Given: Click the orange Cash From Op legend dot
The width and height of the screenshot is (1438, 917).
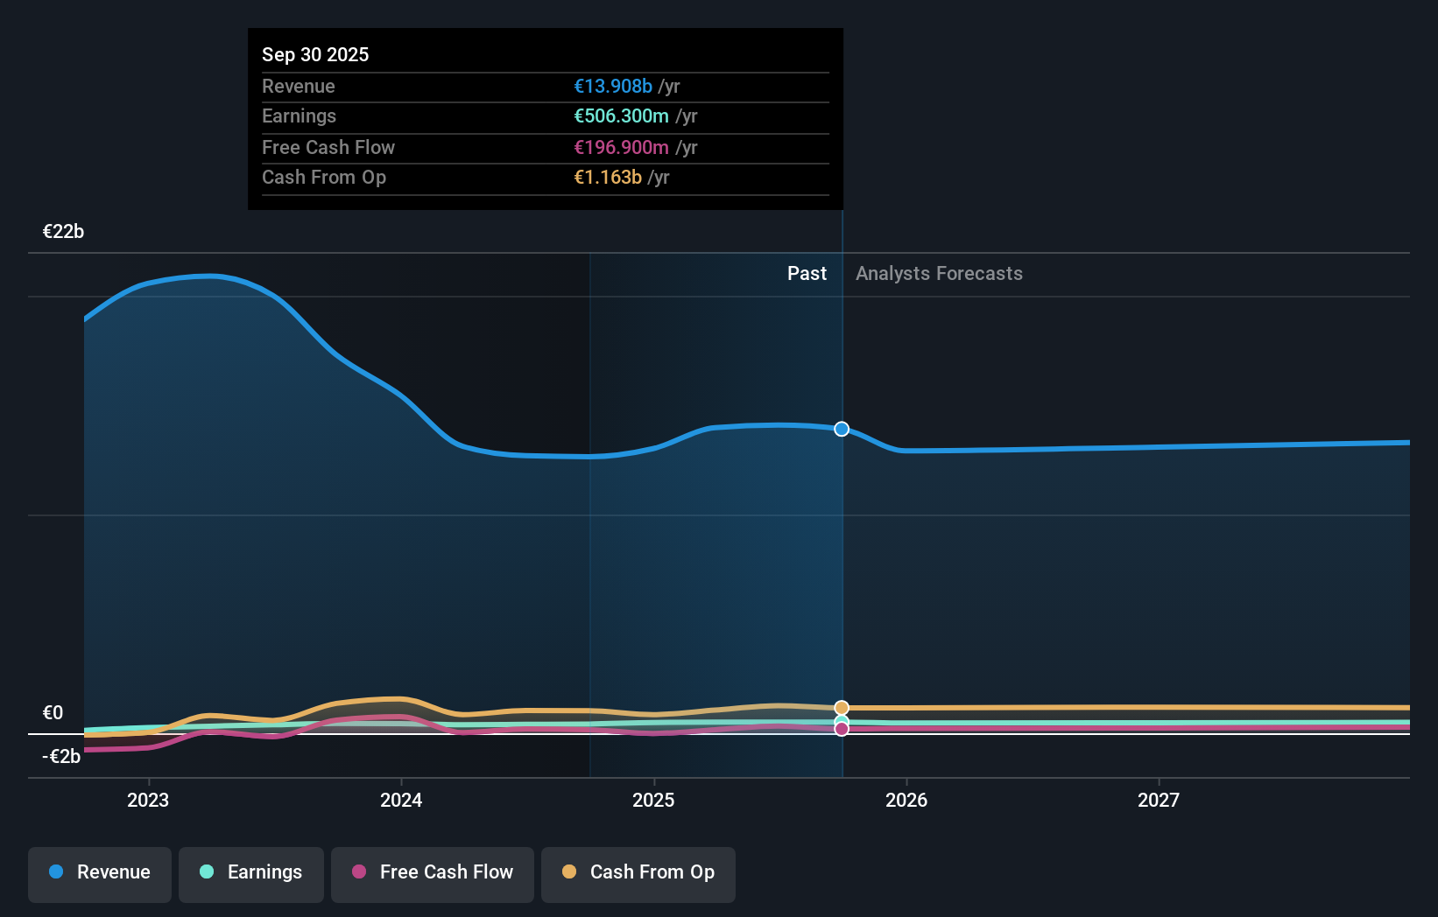Looking at the screenshot, I should coord(570,872).
